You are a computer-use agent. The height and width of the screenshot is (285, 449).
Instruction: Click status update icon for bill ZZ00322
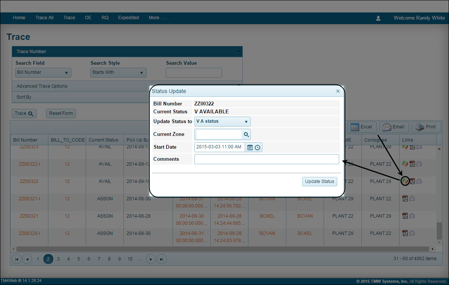coord(405,181)
